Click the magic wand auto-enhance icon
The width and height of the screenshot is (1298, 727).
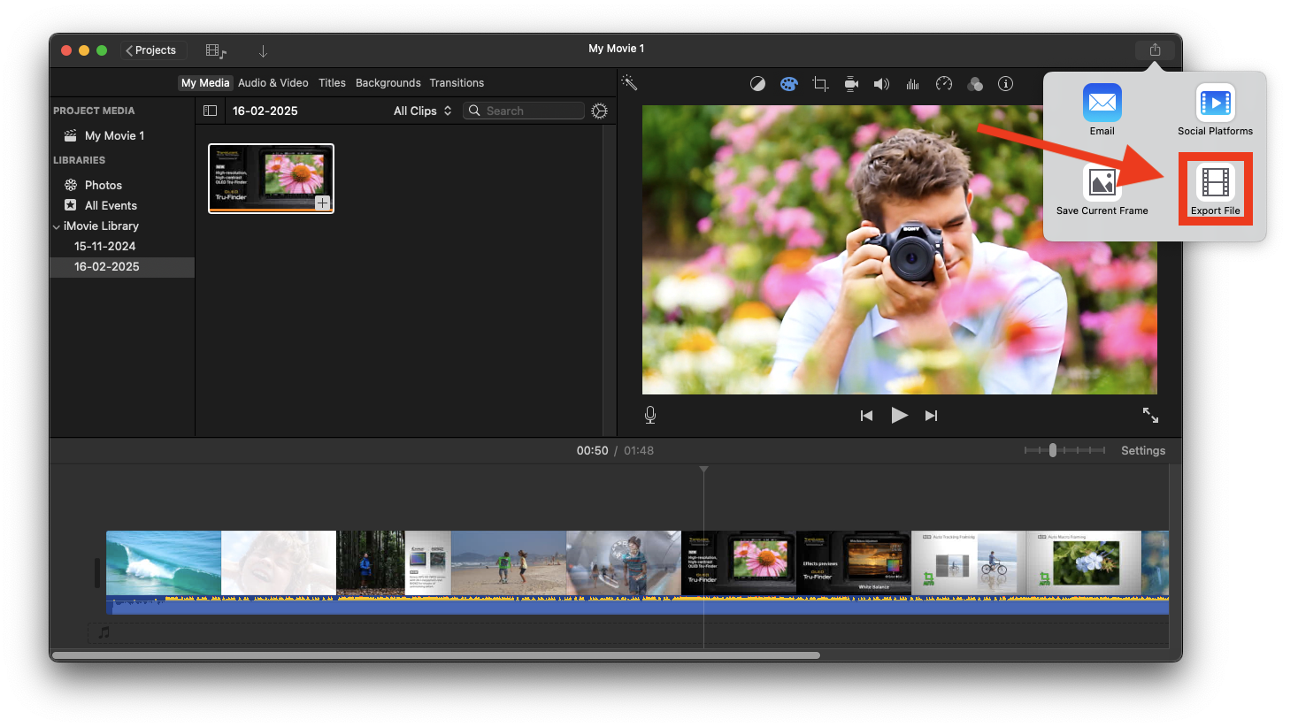click(629, 83)
